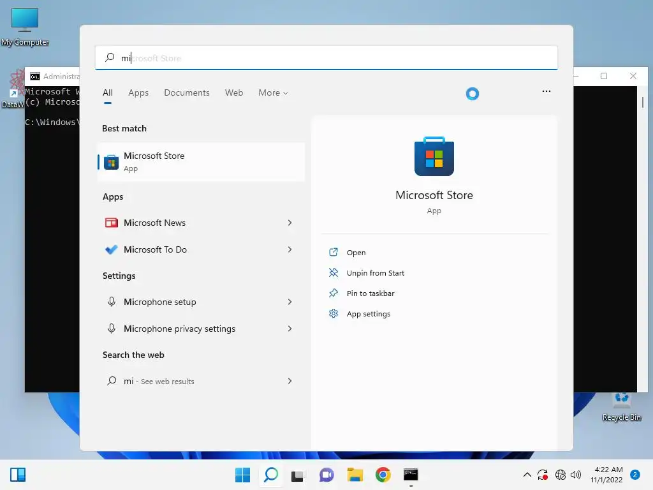Click in the search text box

point(326,57)
